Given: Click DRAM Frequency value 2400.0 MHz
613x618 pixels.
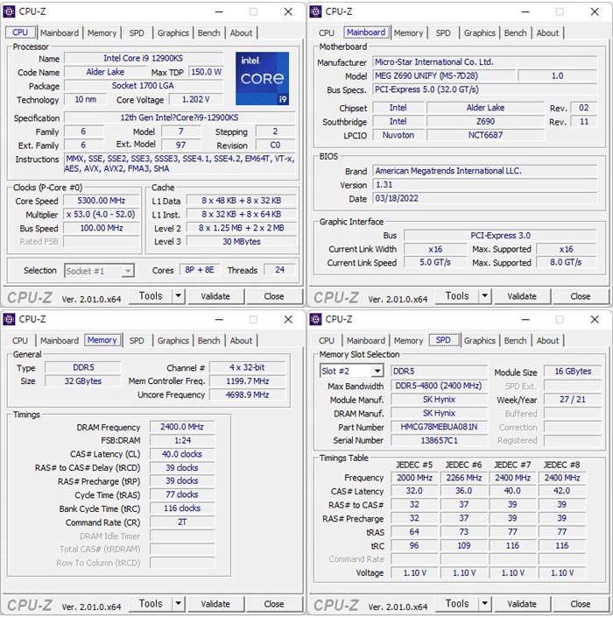Looking at the screenshot, I should (182, 427).
